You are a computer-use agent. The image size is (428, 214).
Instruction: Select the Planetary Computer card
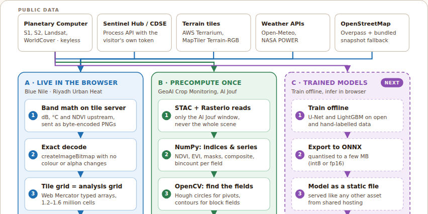55,33
